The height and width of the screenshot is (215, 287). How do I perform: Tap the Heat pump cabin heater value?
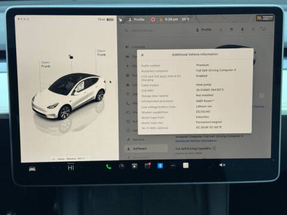pos(203,85)
